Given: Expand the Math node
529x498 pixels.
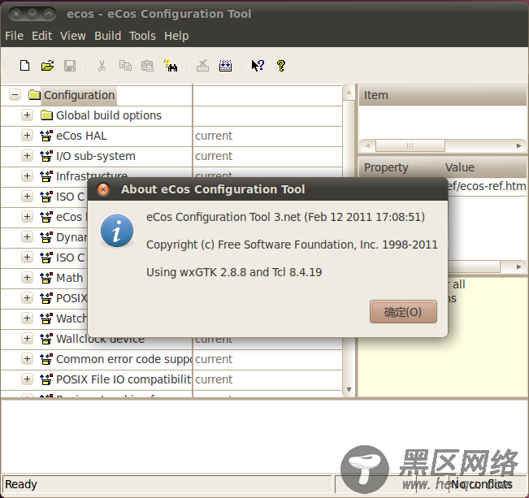Looking at the screenshot, I should coord(27,277).
